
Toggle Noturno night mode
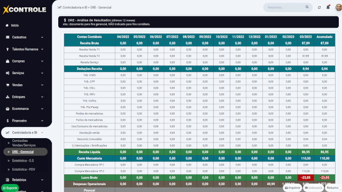click(x=332, y=188)
